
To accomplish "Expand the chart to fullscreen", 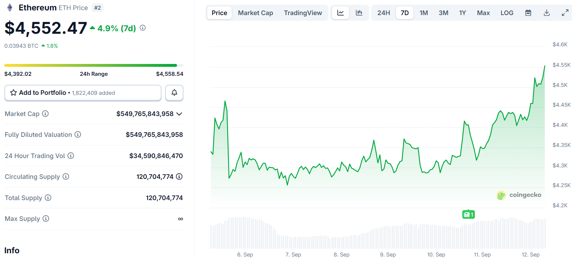I will click(x=565, y=13).
